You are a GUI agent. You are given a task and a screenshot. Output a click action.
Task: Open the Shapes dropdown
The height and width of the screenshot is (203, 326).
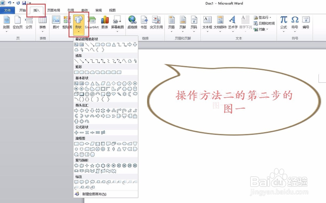(x=79, y=23)
